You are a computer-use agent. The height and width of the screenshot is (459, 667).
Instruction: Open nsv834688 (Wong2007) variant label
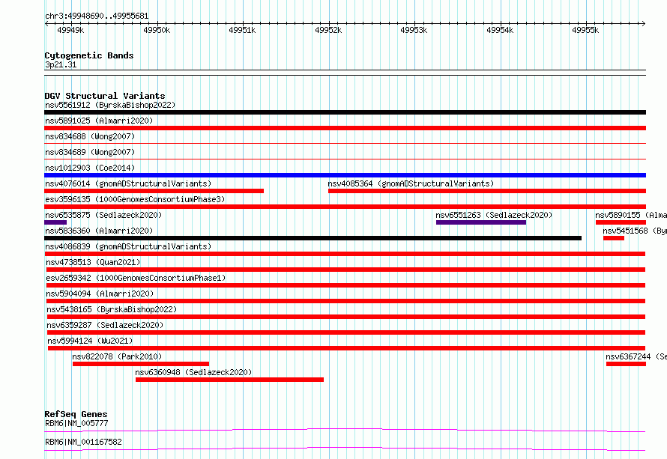pyautogui.click(x=90, y=136)
